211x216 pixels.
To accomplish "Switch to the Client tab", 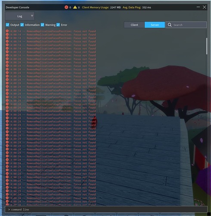I will pyautogui.click(x=134, y=25).
